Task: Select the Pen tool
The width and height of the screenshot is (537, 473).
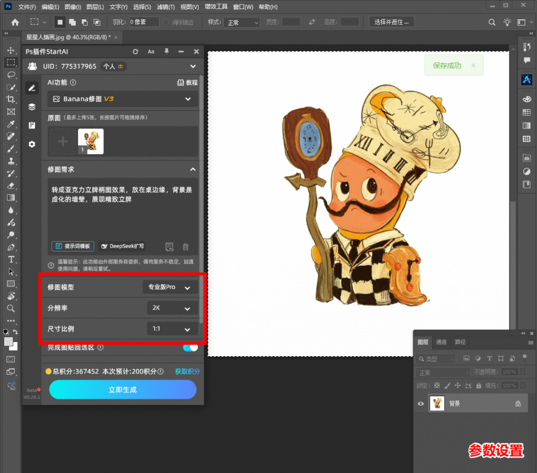Action: (11, 248)
